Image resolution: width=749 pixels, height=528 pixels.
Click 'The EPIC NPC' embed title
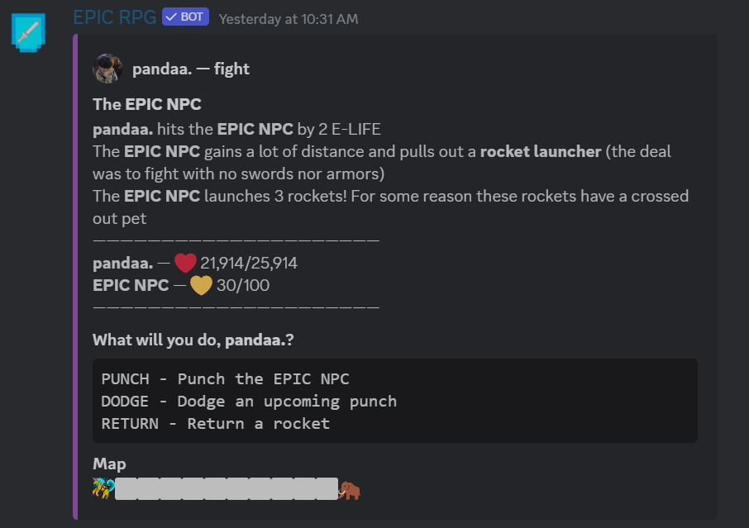pos(147,104)
